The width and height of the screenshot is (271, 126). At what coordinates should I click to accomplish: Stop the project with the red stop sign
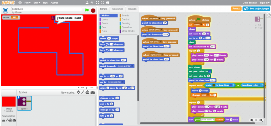[93, 10]
